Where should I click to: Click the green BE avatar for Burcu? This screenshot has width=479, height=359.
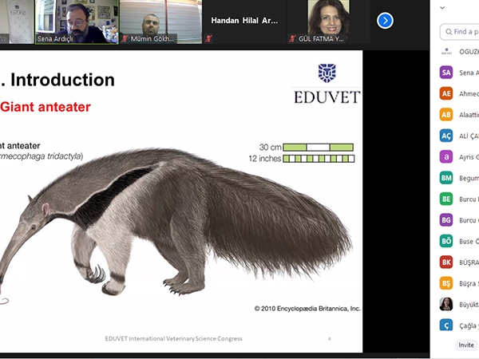click(x=446, y=199)
